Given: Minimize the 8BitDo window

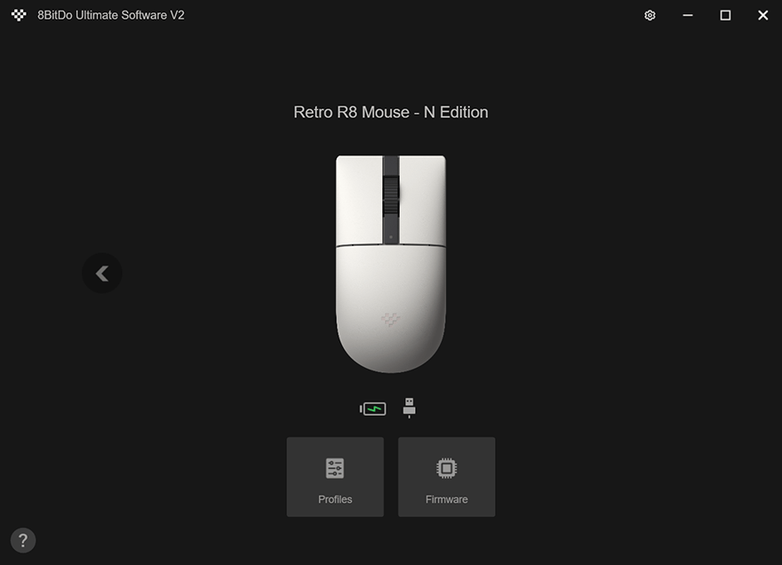Looking at the screenshot, I should click(688, 15).
